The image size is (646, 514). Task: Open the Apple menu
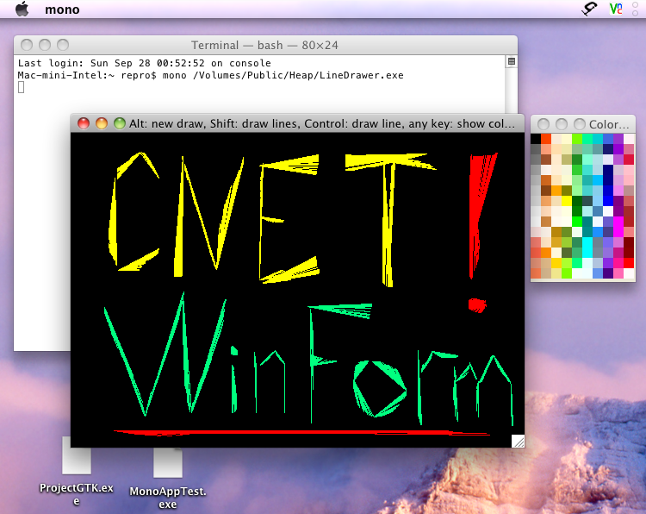click(x=22, y=9)
